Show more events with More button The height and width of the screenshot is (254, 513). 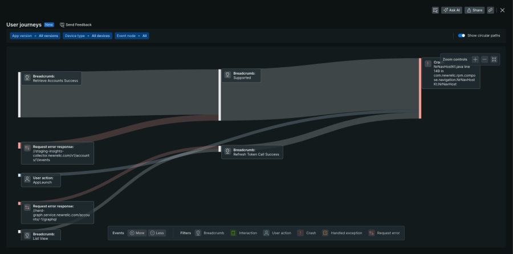coord(137,233)
